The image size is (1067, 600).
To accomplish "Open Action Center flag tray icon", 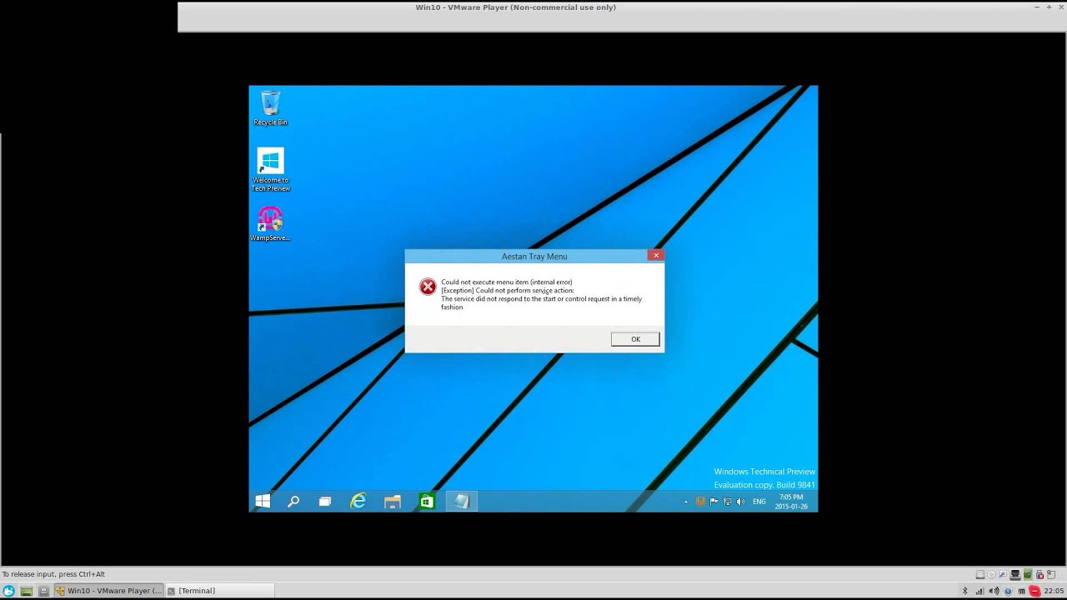I will 714,502.
